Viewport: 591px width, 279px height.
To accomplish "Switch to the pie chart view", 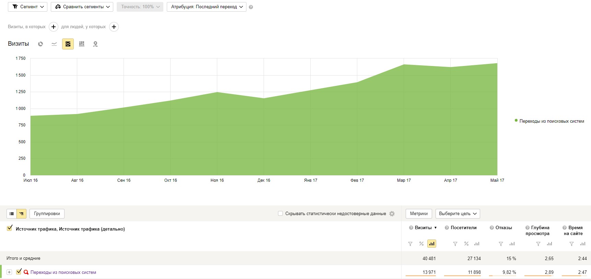I will pyautogui.click(x=40, y=44).
